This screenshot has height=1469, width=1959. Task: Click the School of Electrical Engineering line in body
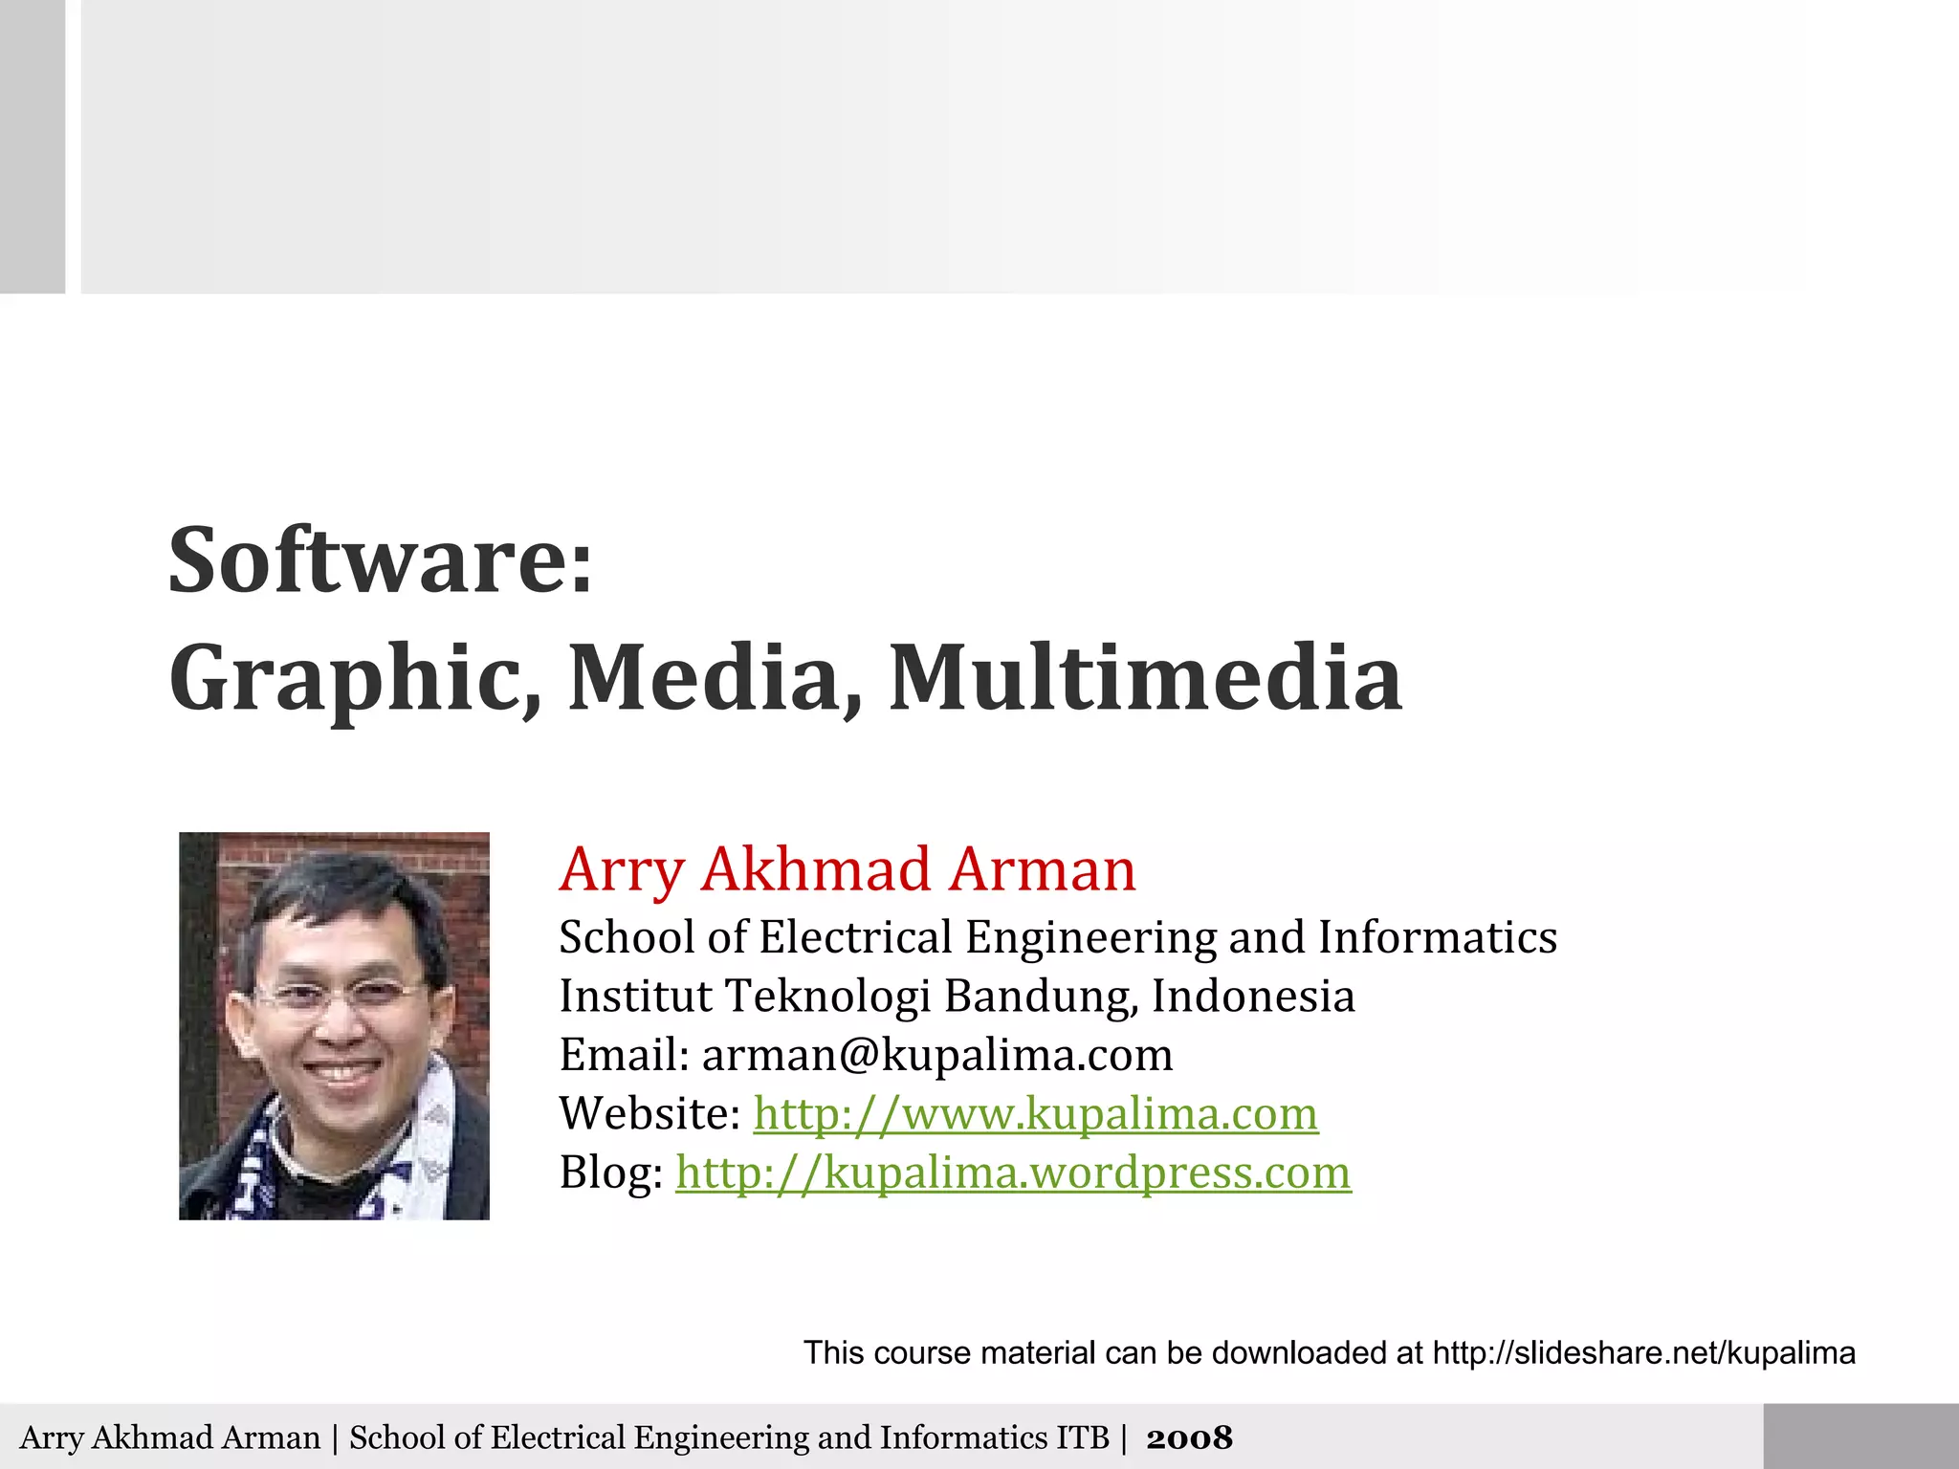(1057, 937)
